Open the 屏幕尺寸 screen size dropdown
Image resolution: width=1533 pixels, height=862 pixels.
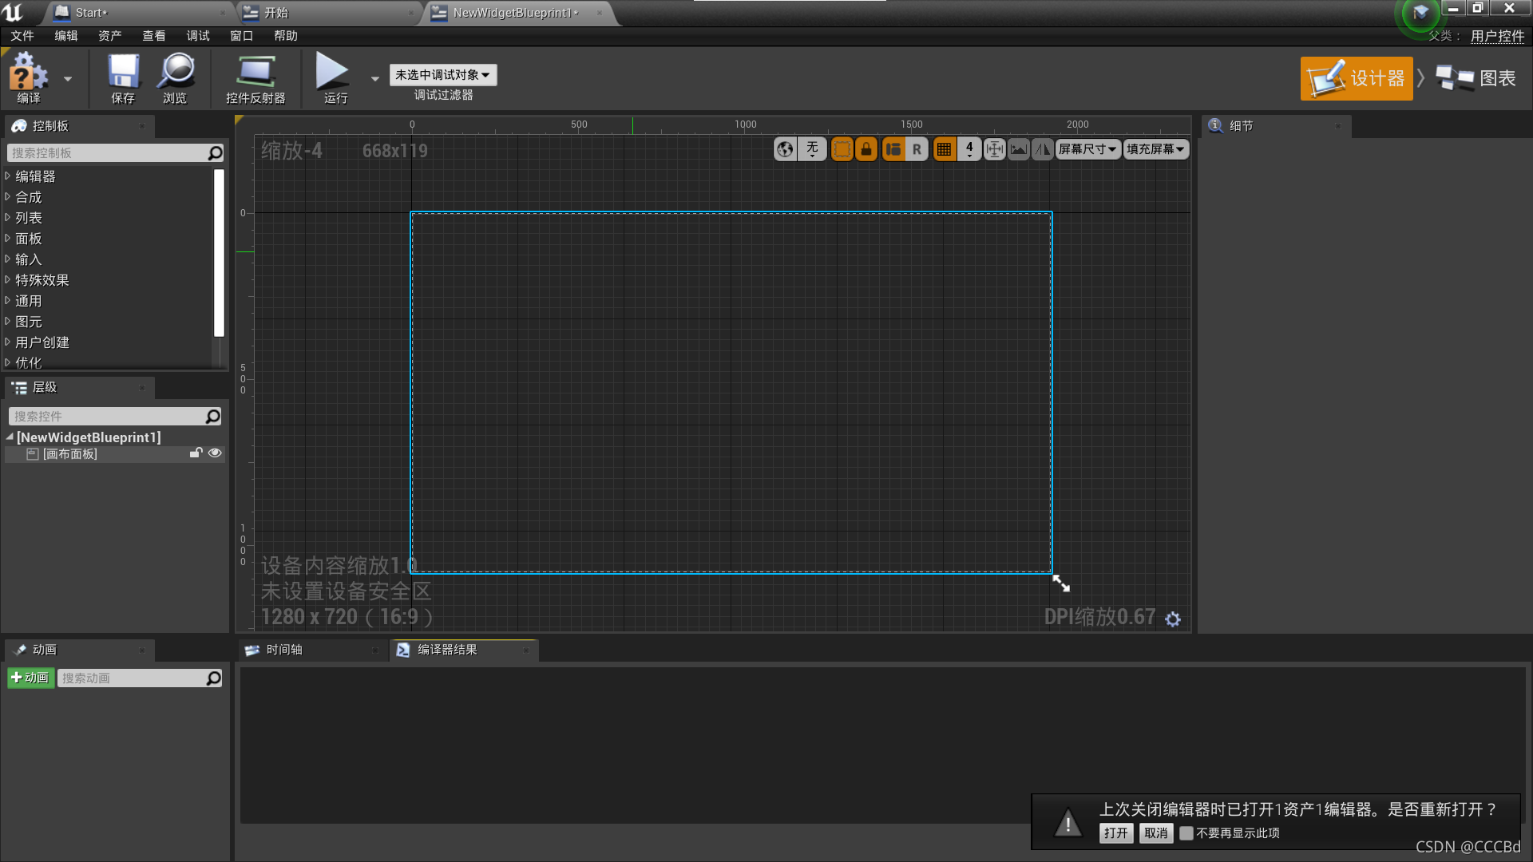point(1087,149)
